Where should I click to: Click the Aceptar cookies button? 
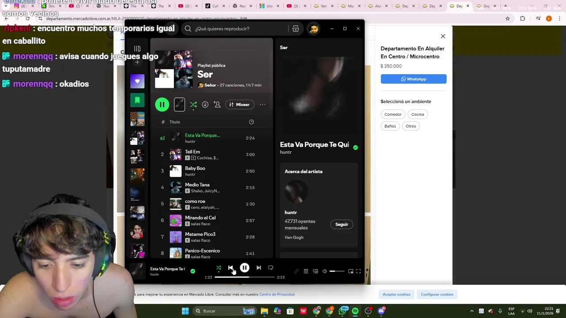coord(396,294)
